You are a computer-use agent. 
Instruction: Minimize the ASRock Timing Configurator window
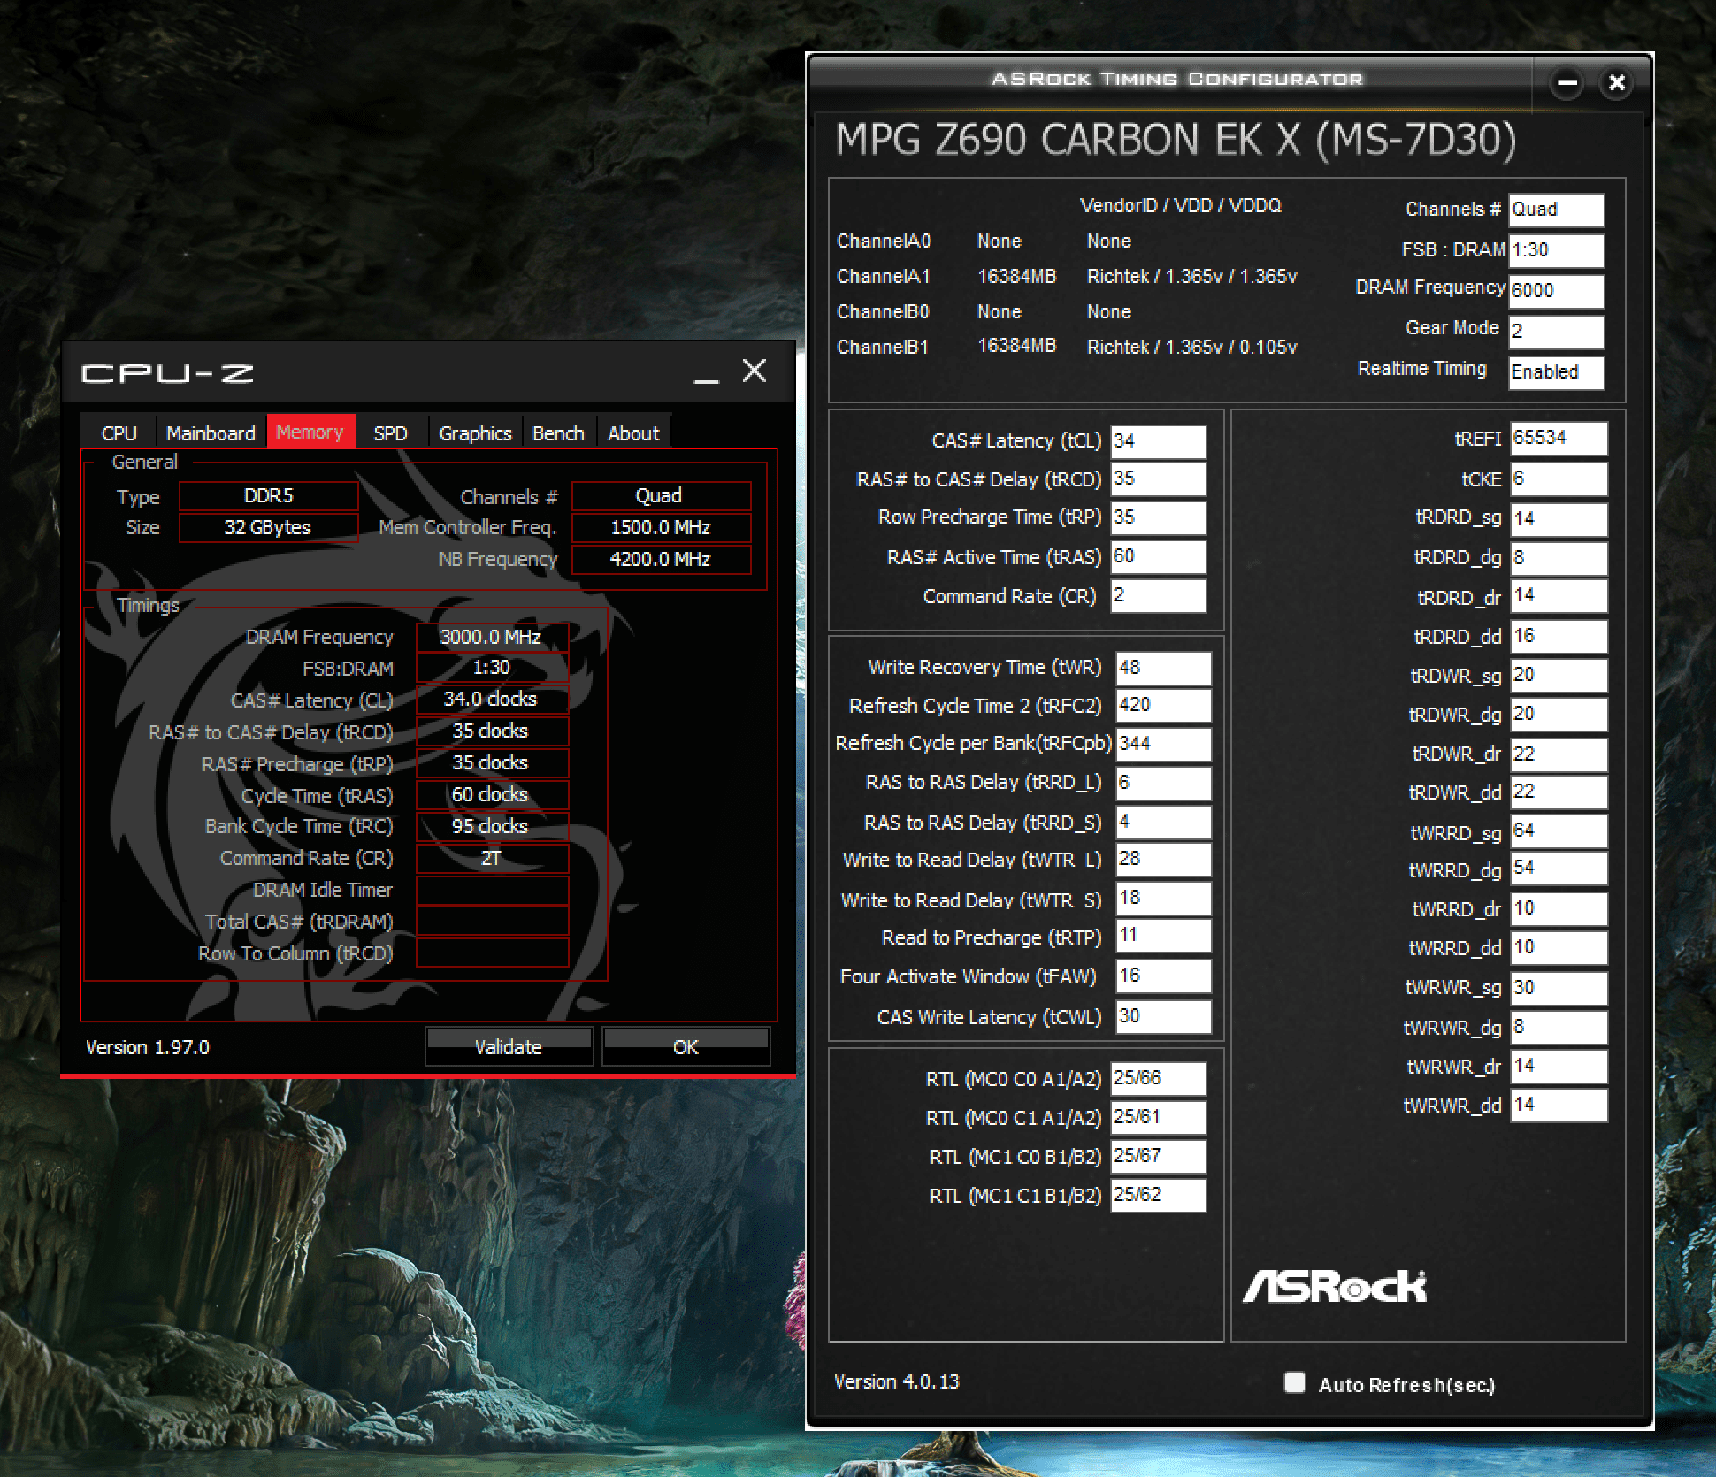tap(1567, 83)
